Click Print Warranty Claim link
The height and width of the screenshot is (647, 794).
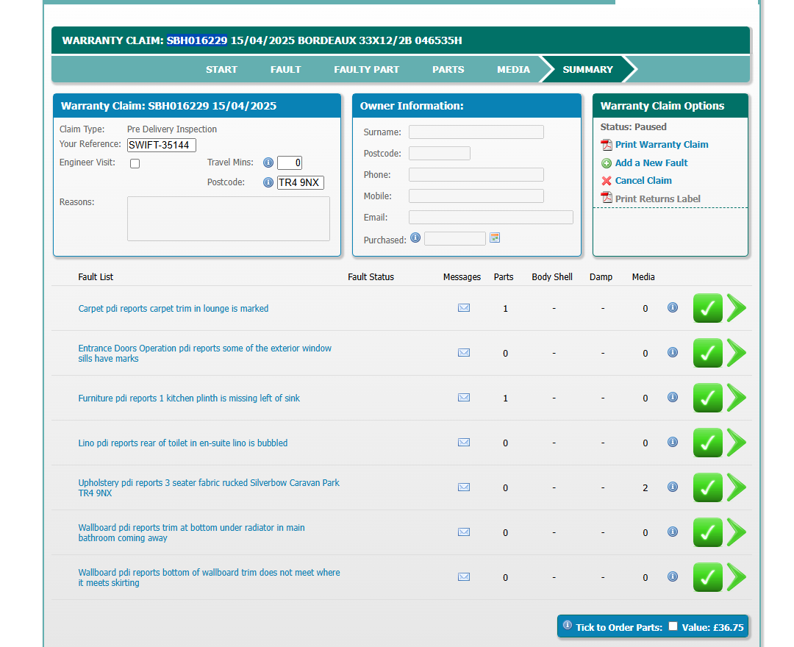tap(661, 145)
